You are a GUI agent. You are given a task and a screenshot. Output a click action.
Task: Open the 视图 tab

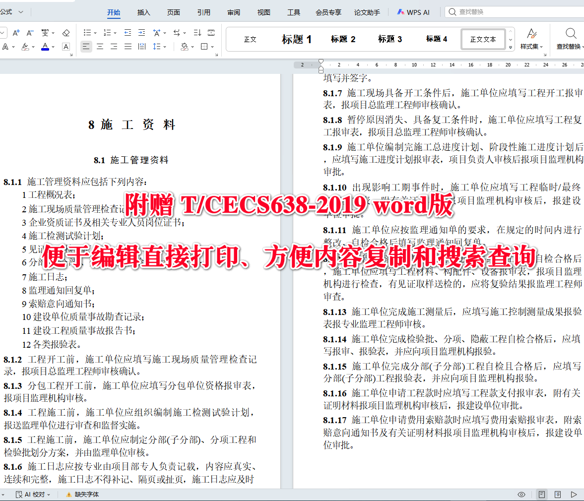pos(263,12)
